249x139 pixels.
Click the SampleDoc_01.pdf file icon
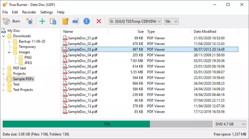65,38
